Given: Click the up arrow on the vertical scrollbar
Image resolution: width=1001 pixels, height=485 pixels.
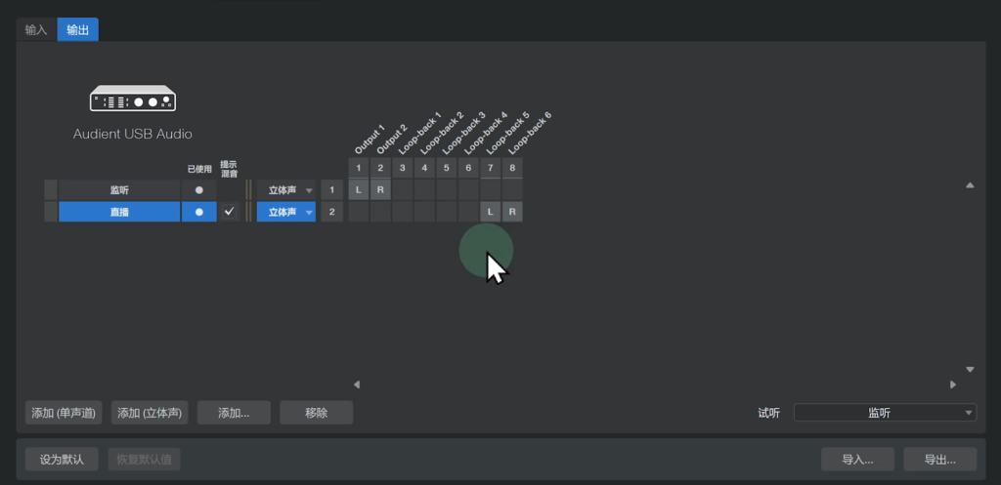Looking at the screenshot, I should pos(970,184).
